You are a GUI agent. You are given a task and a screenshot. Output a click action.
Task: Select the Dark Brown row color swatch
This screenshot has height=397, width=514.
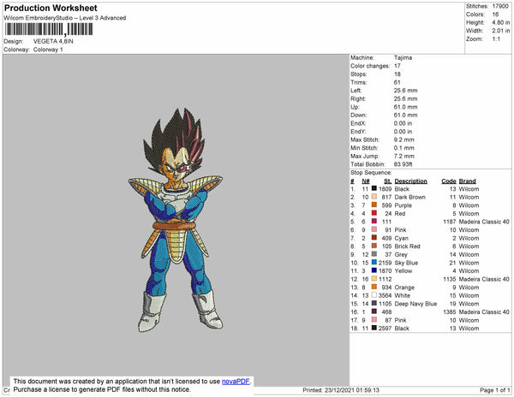pos(374,197)
